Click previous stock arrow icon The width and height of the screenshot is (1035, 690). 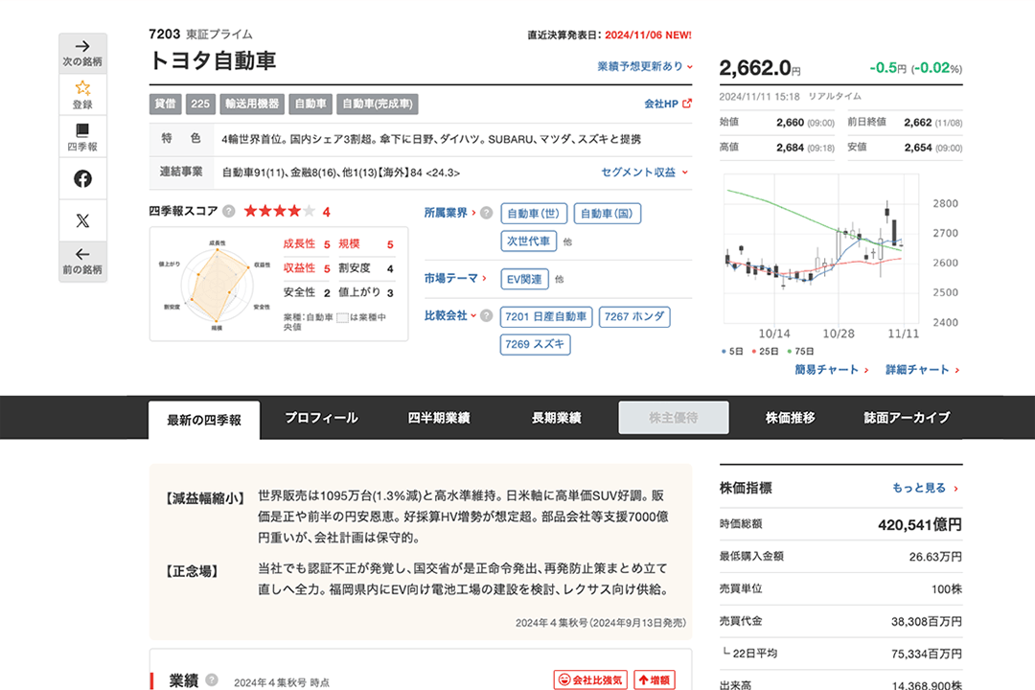click(x=82, y=255)
